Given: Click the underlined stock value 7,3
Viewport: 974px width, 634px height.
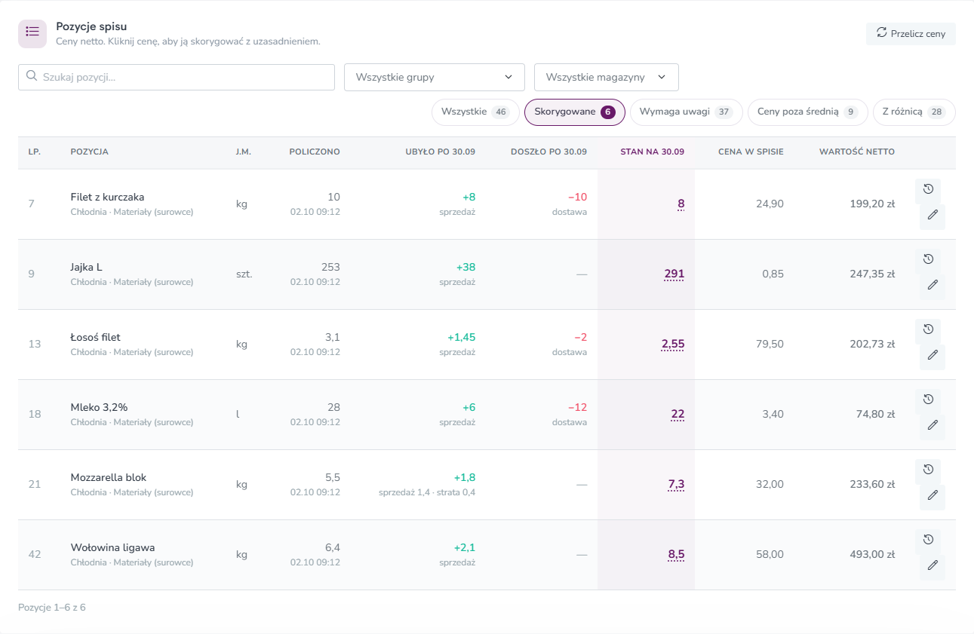Looking at the screenshot, I should 676,484.
